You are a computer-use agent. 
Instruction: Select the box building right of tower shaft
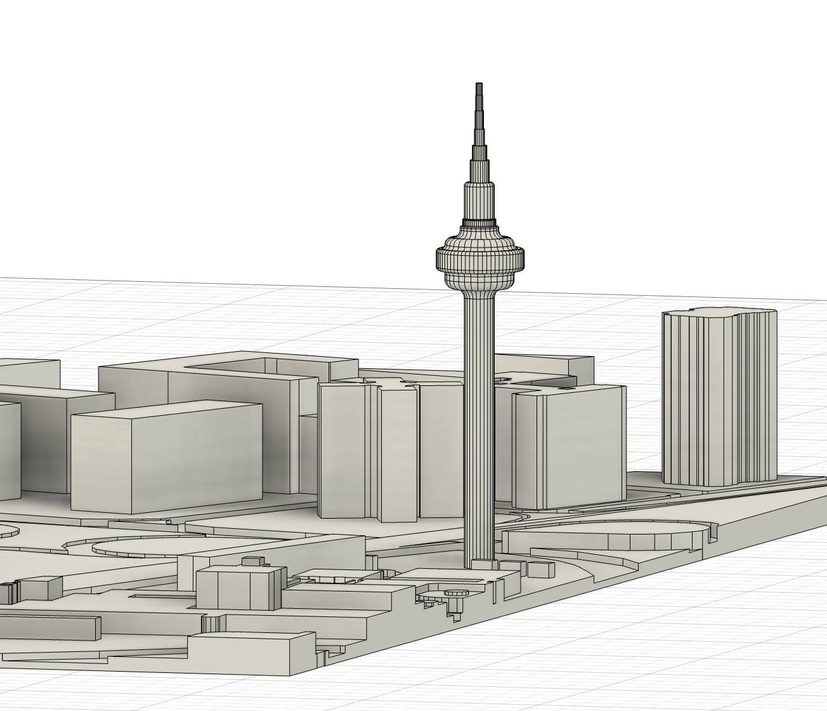tap(569, 448)
